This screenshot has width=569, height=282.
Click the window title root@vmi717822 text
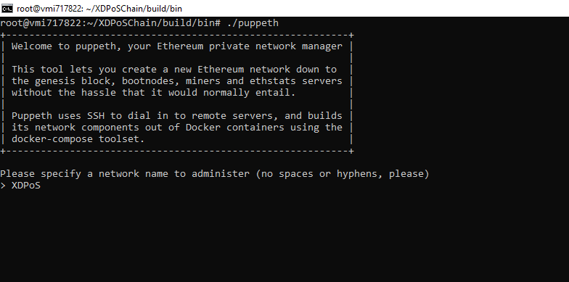[x=99, y=9]
